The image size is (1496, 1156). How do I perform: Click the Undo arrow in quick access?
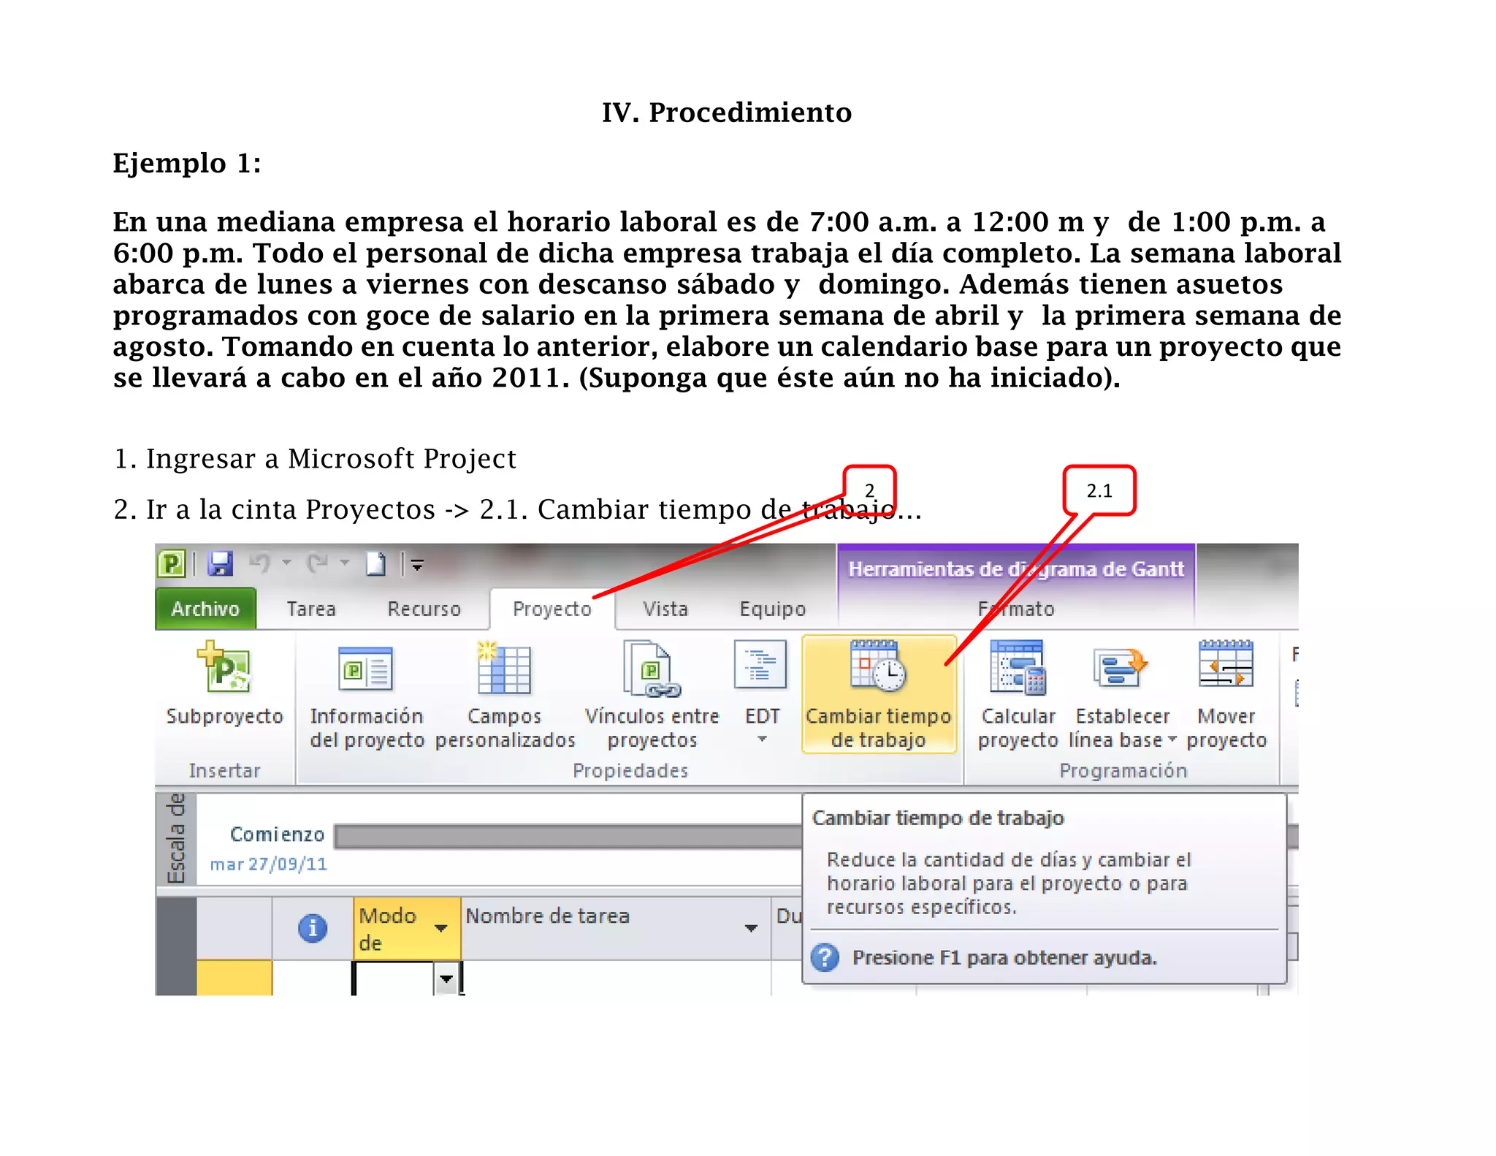260,563
